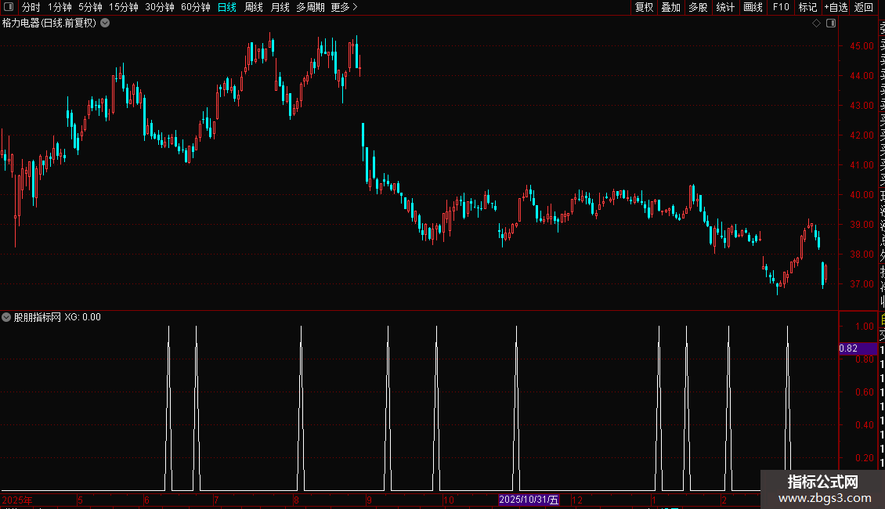The width and height of the screenshot is (885, 509).
Task: Click the diamond icon on main chart
Action: [x=816, y=23]
